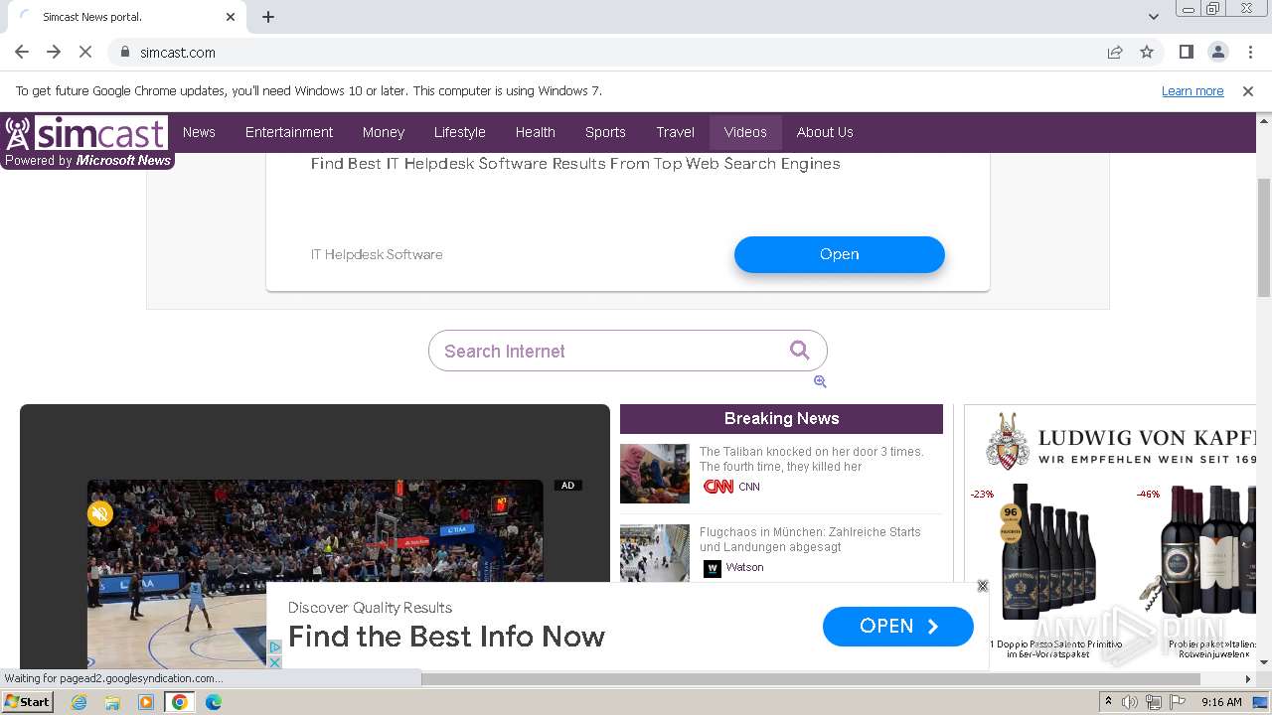Viewport: 1272px width, 715px height.
Task: View site security lock information
Action: pyautogui.click(x=124, y=52)
